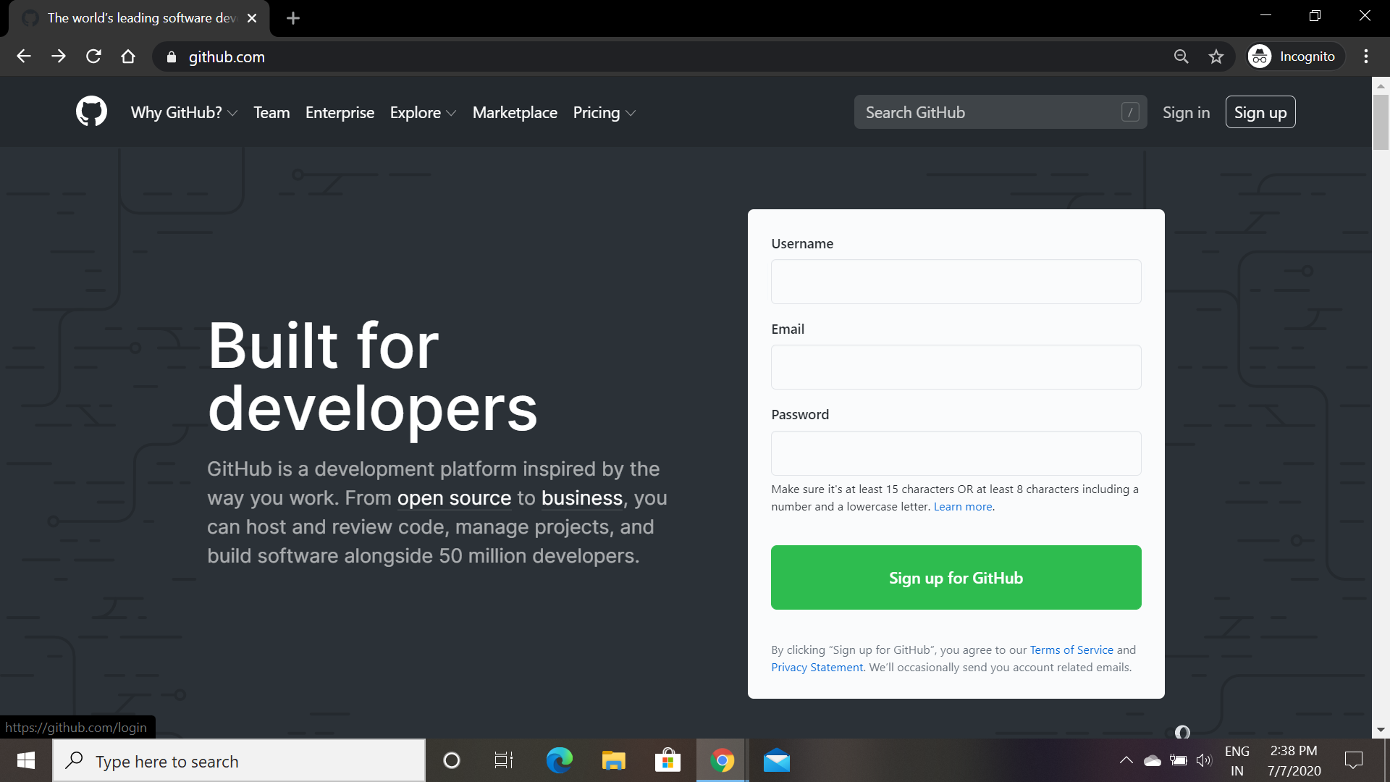Image resolution: width=1390 pixels, height=782 pixels.
Task: Expand the Why GitHub? dropdown
Action: 184,113
